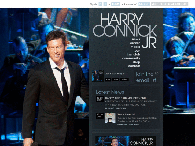Click the 06.10 2011 date badge
195x146 pixels.
coord(100,116)
